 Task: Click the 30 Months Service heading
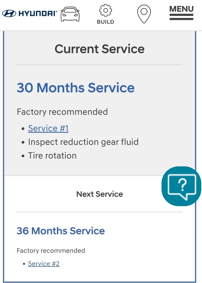pos(76,88)
